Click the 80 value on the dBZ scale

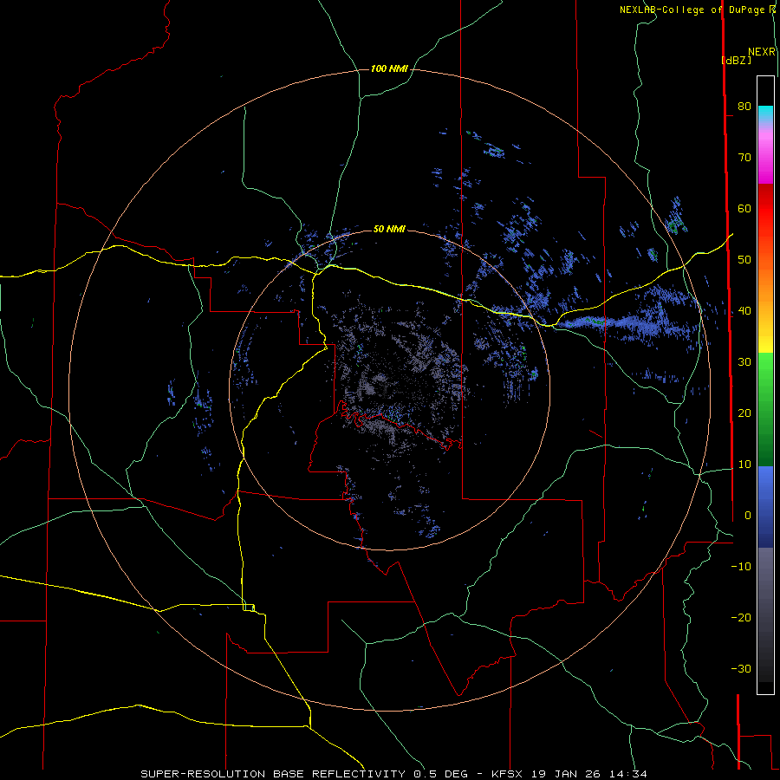[744, 106]
